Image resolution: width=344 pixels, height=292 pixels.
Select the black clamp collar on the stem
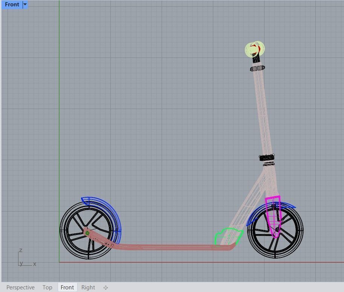point(266,157)
